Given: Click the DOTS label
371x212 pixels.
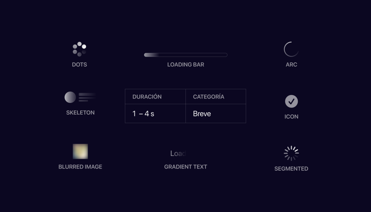Looking at the screenshot, I should click(79, 65).
